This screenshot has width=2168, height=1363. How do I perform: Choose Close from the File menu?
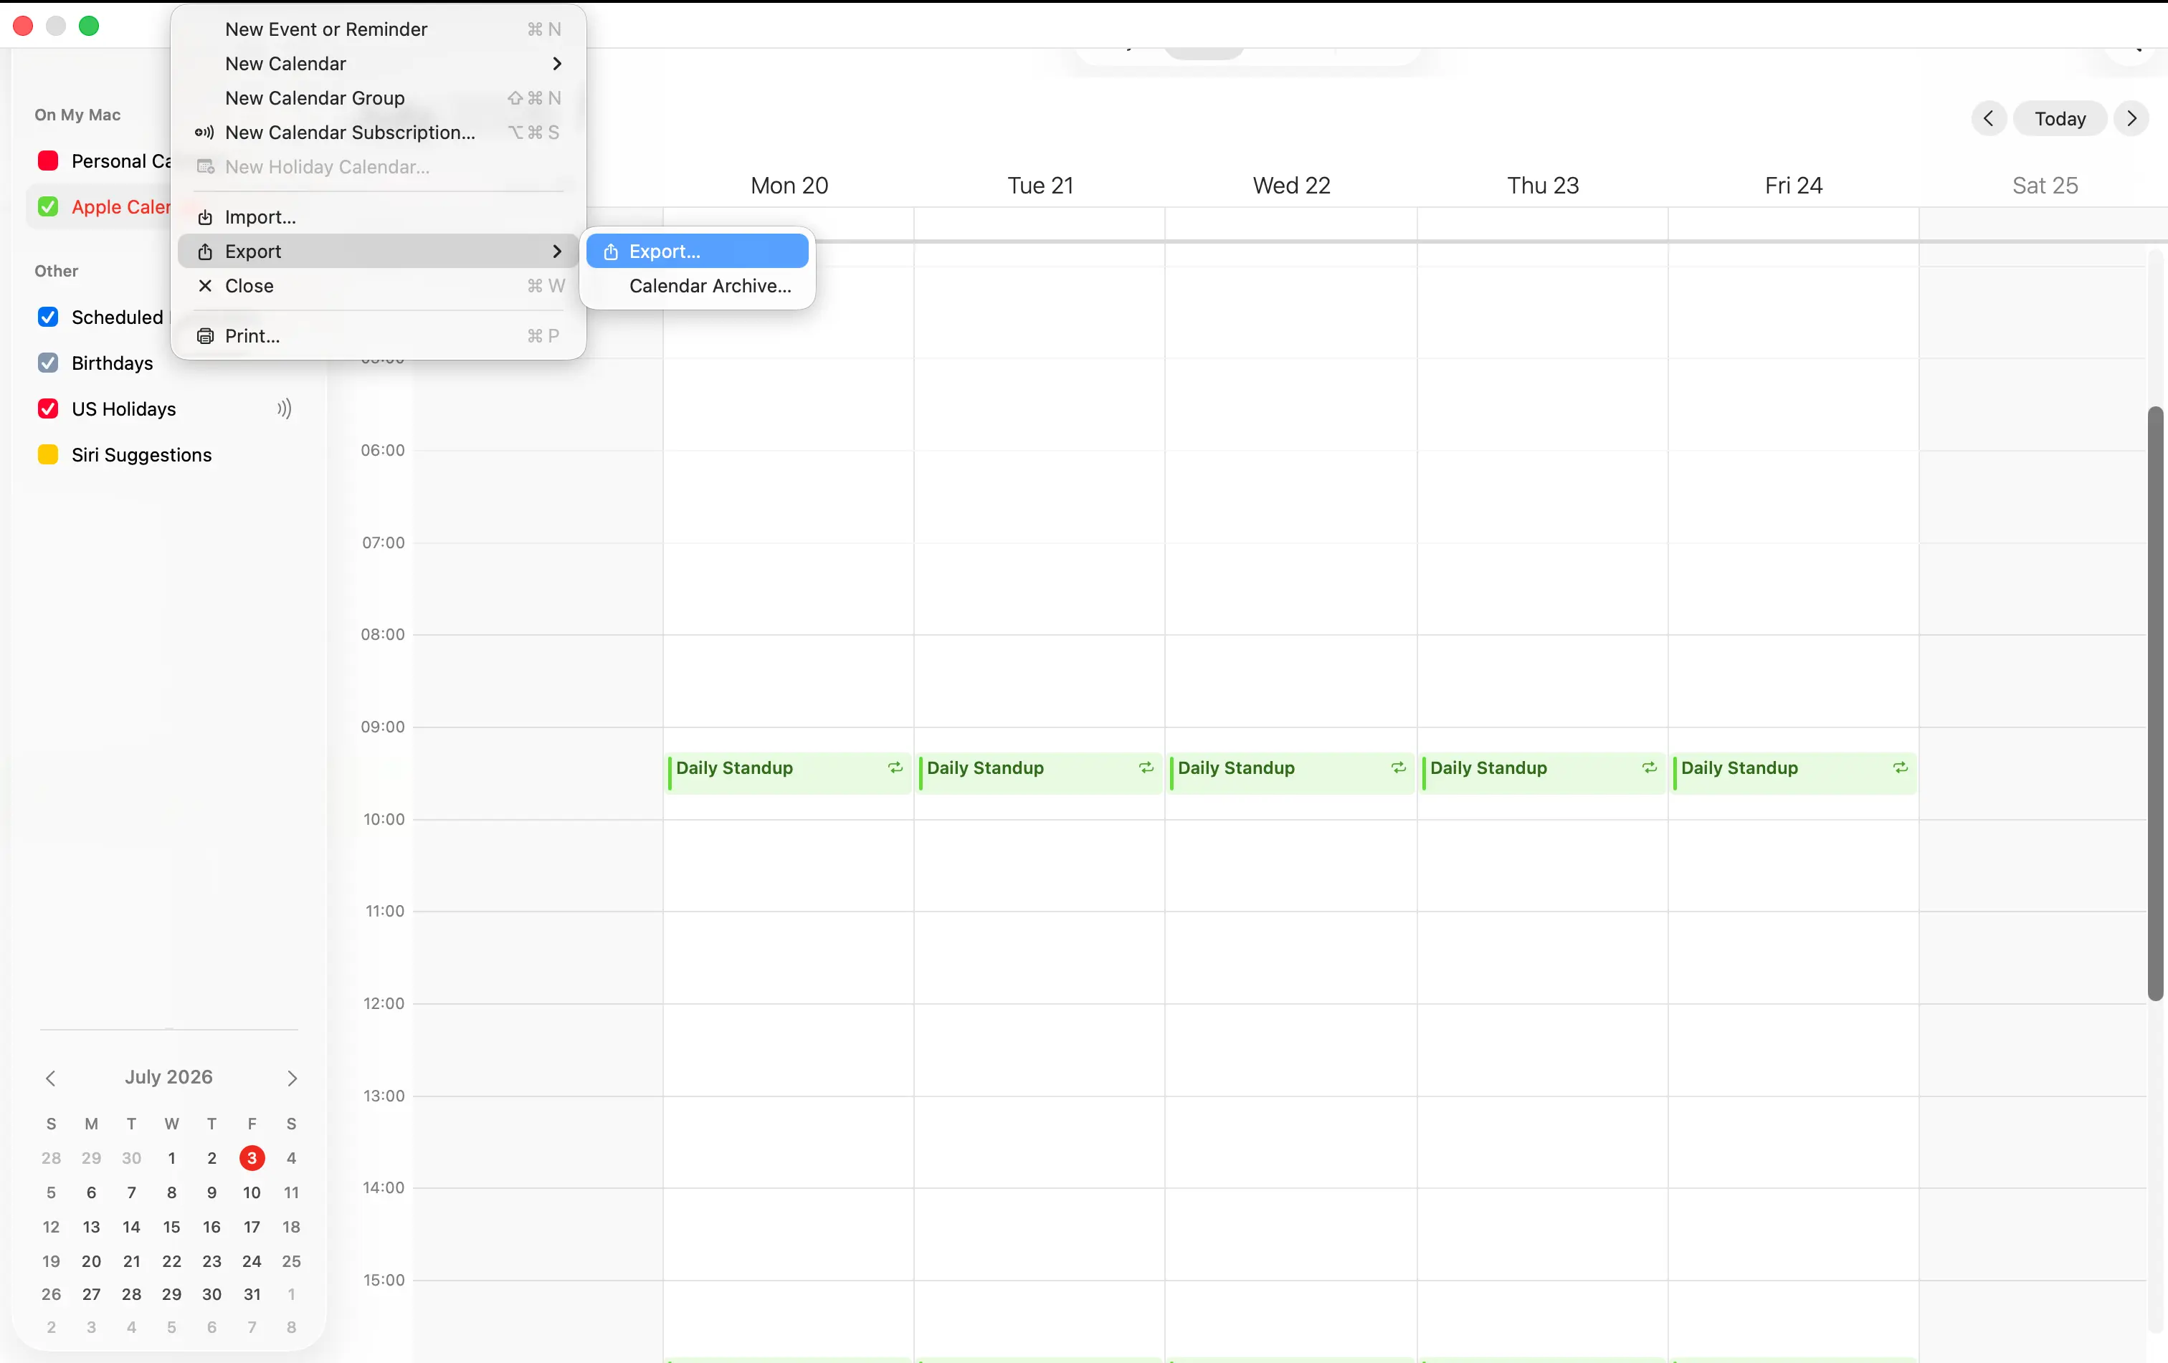tap(378, 286)
